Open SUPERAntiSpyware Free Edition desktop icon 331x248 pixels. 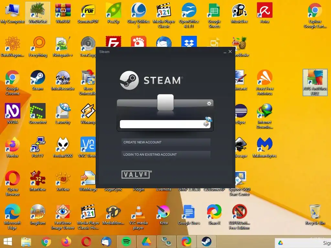point(240,217)
